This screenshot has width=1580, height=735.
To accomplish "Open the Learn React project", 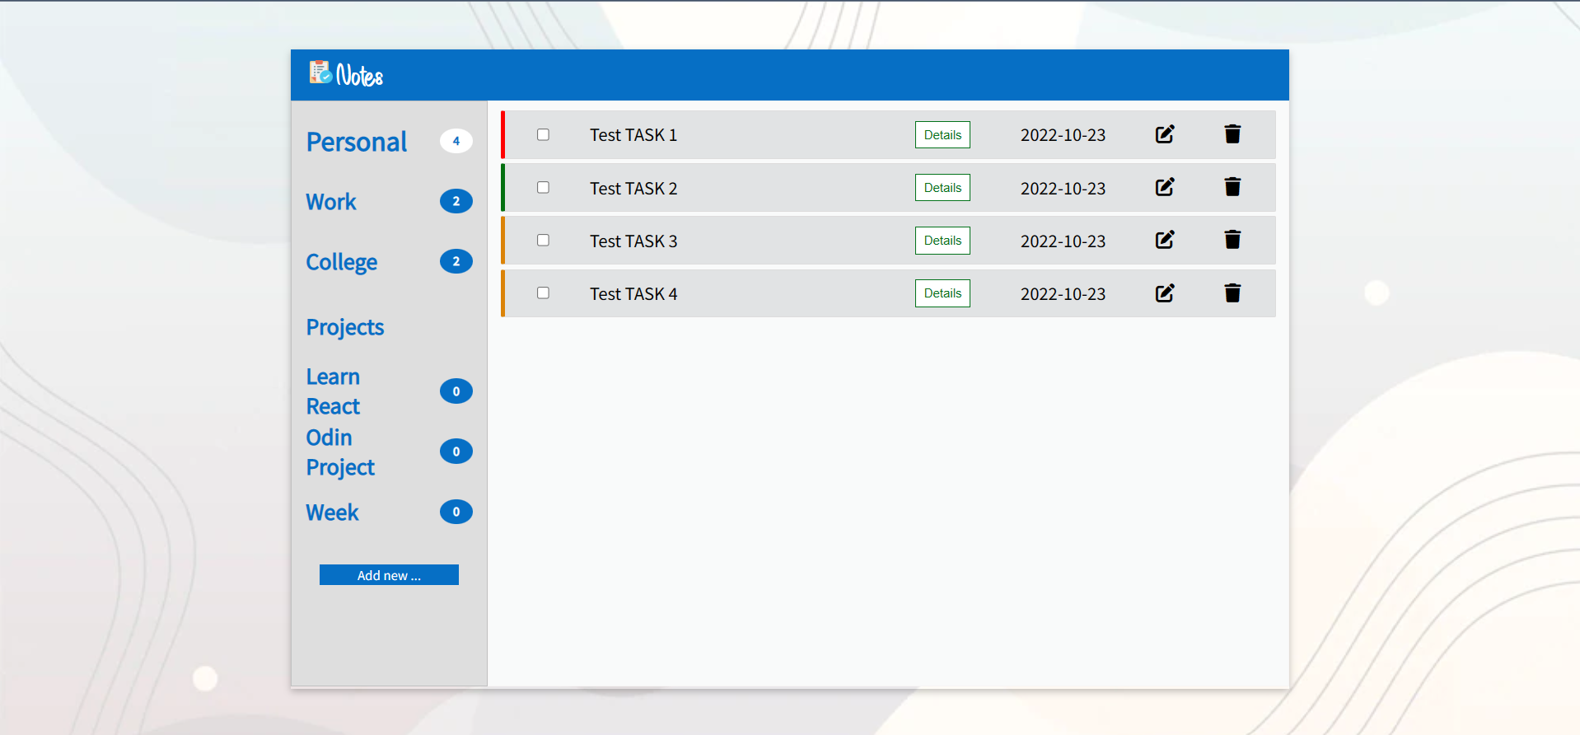I will pos(334,391).
